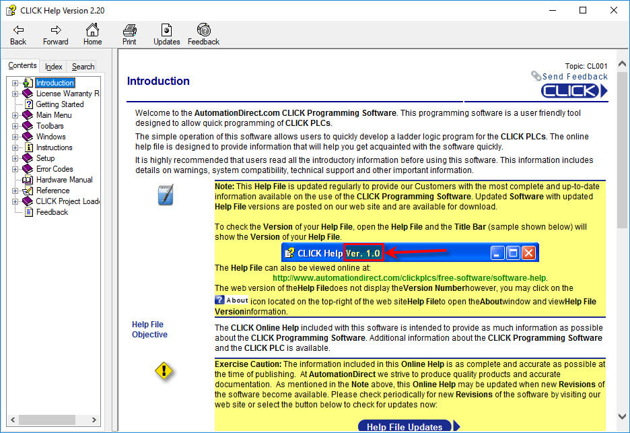The image size is (630, 433).
Task: Open the Feedback toolbar icon
Action: click(x=203, y=34)
